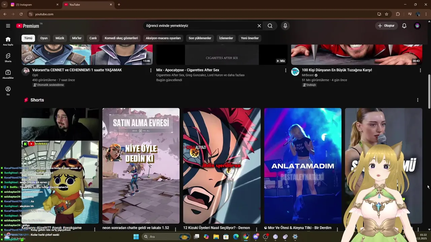
Task: Play the ANLATAMADIM concert short
Action: pyautogui.click(x=303, y=166)
